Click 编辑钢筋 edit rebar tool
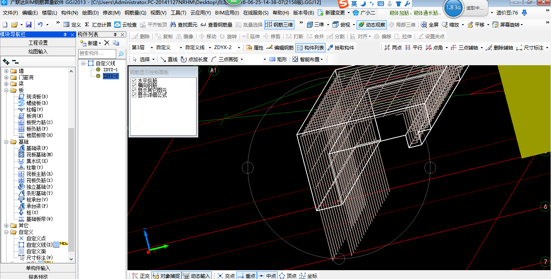 click(x=280, y=48)
